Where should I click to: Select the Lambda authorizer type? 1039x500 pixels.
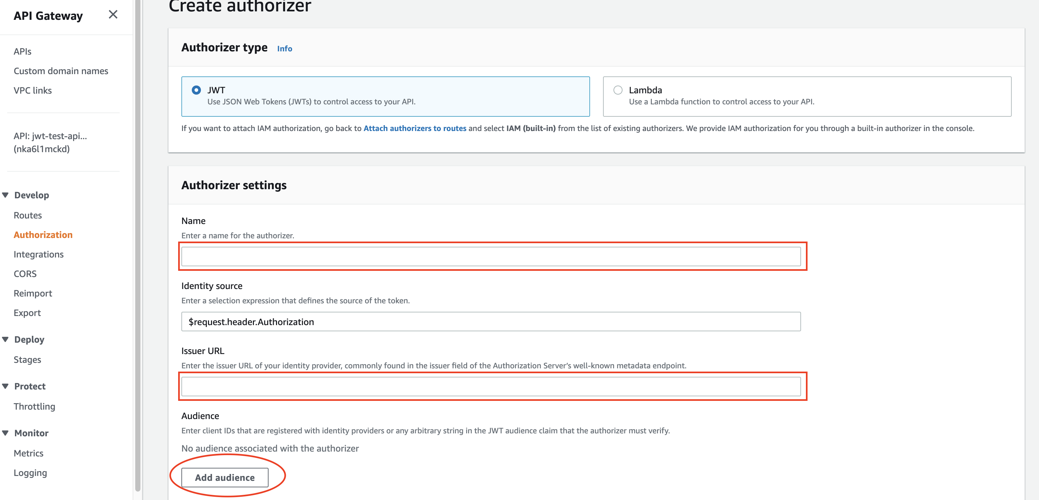(617, 90)
